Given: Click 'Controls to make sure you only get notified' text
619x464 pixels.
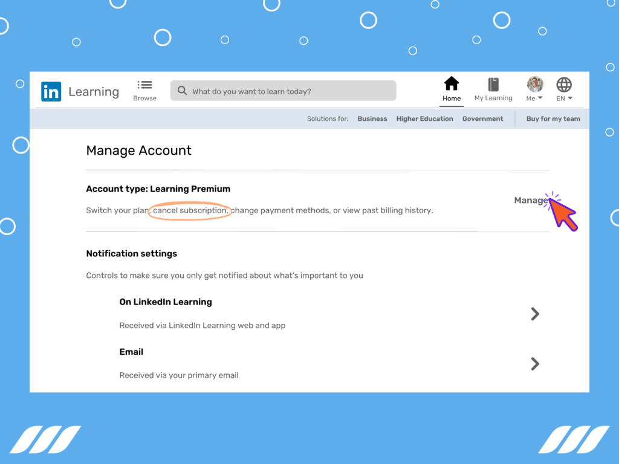Looking at the screenshot, I should tap(224, 275).
